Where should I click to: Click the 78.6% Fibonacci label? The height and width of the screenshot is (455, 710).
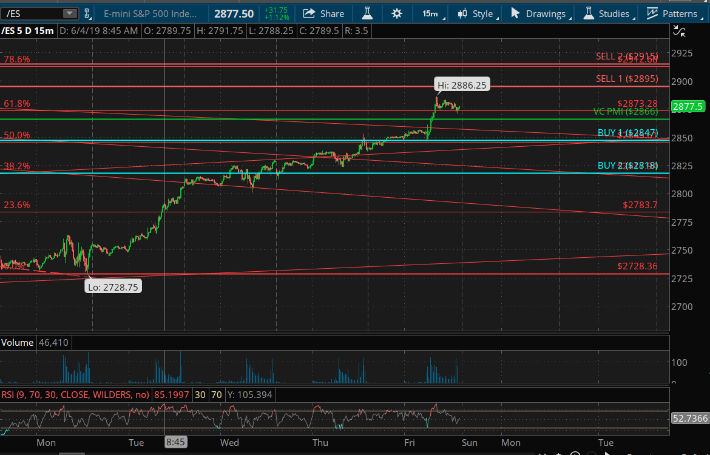(17, 59)
